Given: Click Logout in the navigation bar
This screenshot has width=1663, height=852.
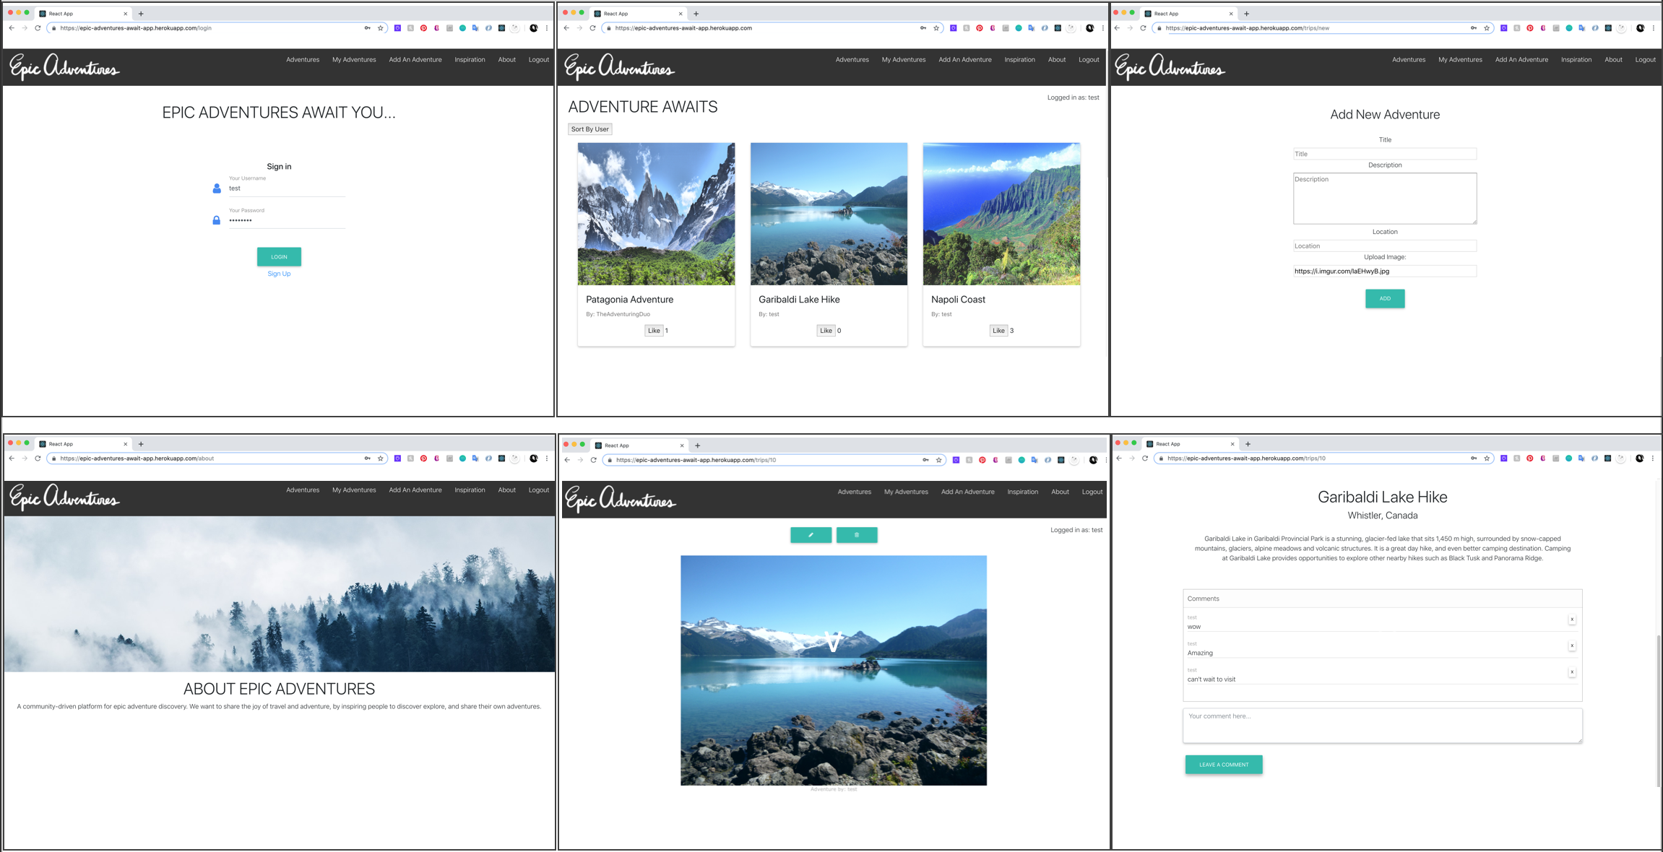Looking at the screenshot, I should 538,59.
